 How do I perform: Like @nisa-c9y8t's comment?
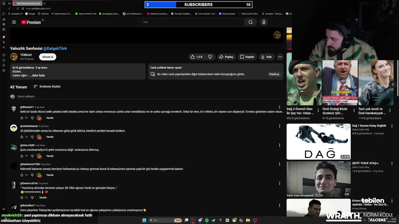tap(22, 156)
